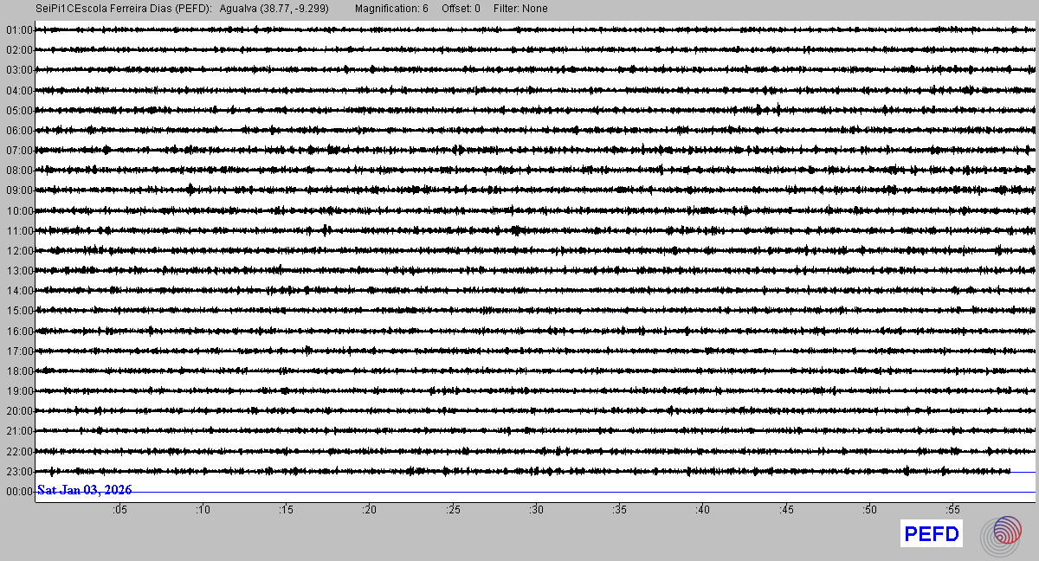The height and width of the screenshot is (561, 1039).
Task: Click the 12:00 hour row label
Action: click(18, 251)
